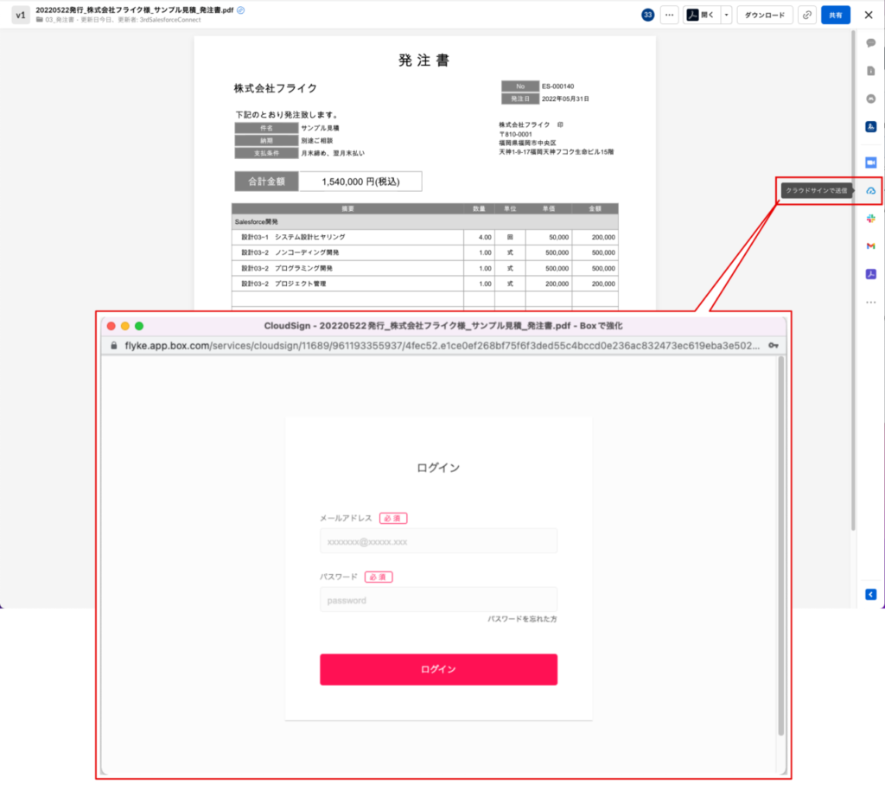Show more integrations via sidebar ellipsis

(x=871, y=302)
